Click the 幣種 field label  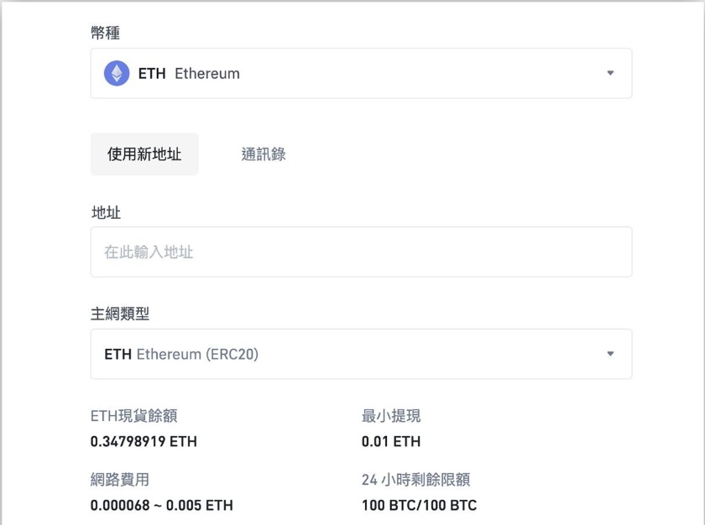coord(106,33)
